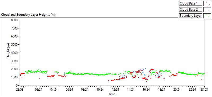
Task: Click the 6000 y-axis scale value
Action: tap(14, 36)
